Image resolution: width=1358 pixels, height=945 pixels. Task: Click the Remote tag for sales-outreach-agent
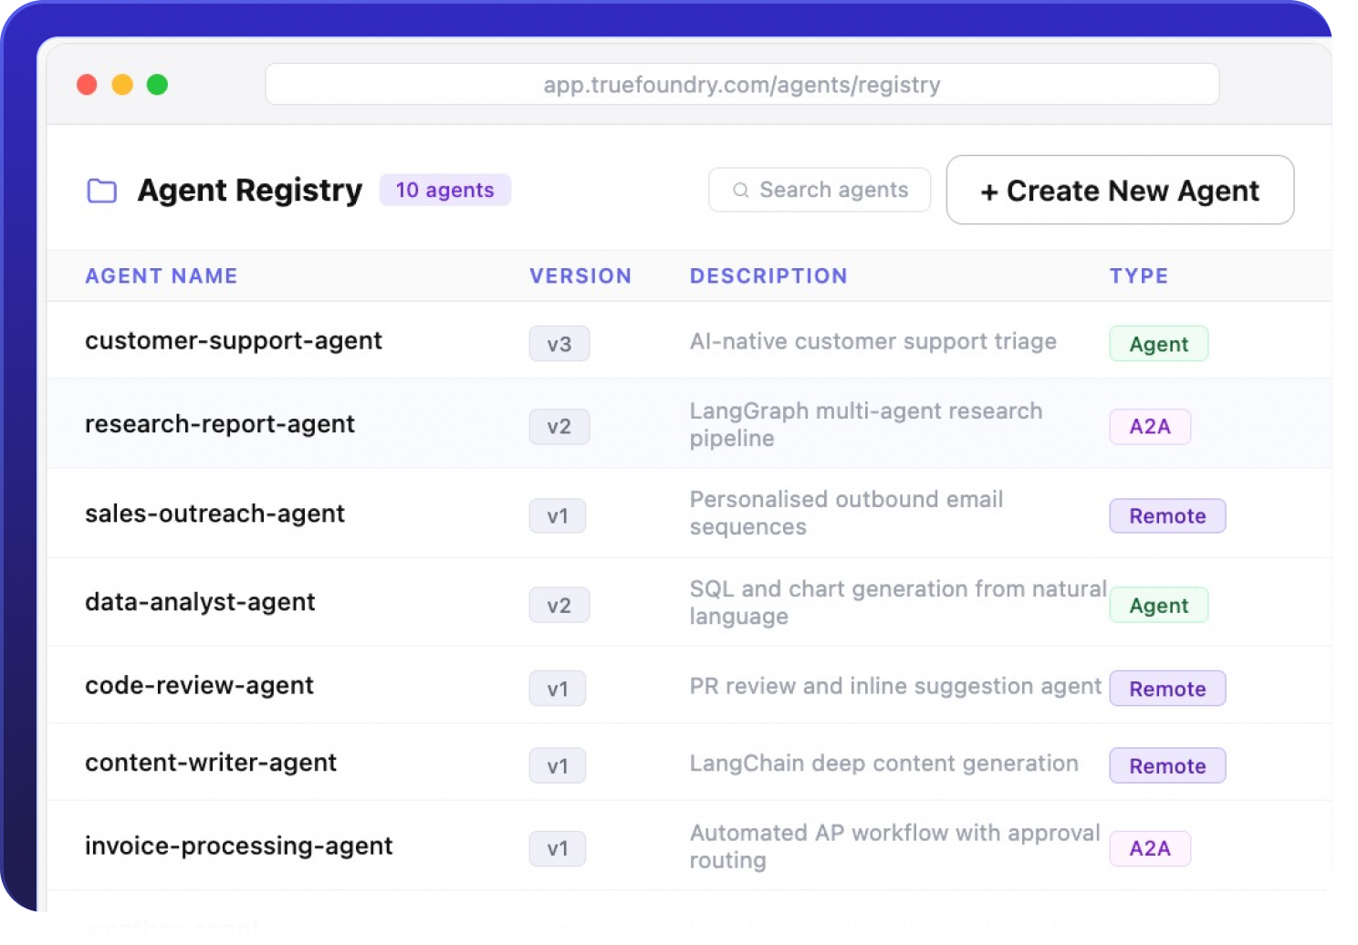(1167, 516)
